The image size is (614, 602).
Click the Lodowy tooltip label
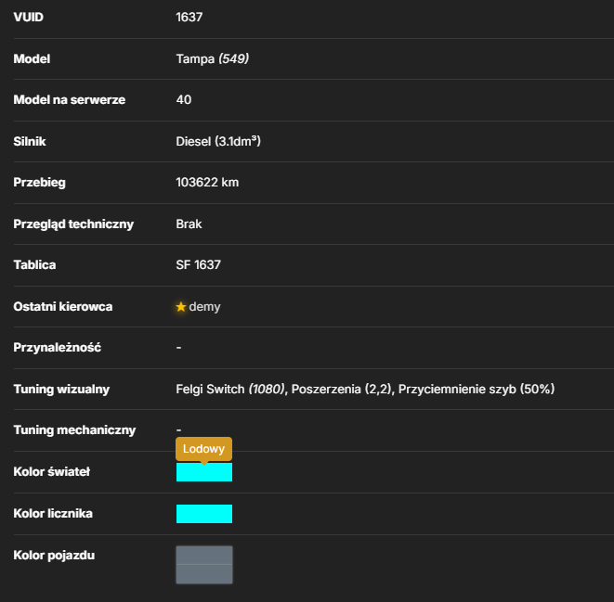(x=203, y=449)
